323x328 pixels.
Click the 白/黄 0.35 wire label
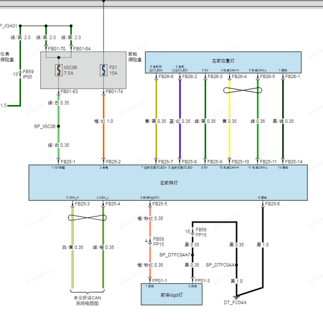click(73, 247)
